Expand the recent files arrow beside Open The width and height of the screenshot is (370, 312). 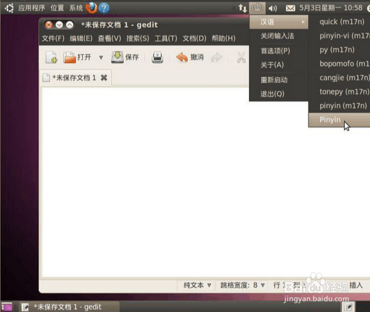click(101, 58)
